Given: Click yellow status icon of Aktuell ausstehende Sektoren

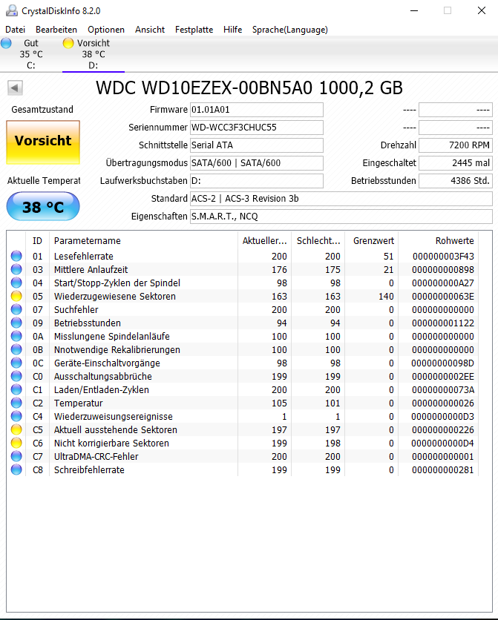Looking at the screenshot, I should [16, 429].
